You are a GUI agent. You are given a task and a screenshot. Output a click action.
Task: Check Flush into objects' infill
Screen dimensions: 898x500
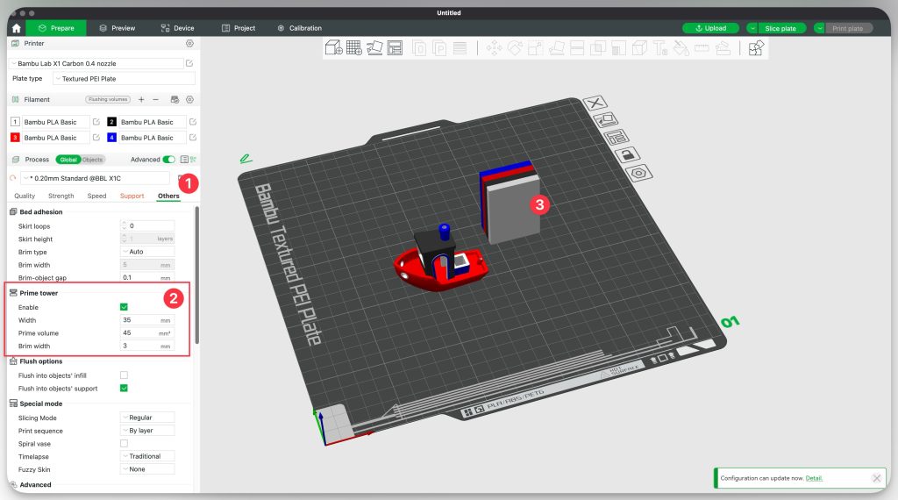click(x=124, y=375)
